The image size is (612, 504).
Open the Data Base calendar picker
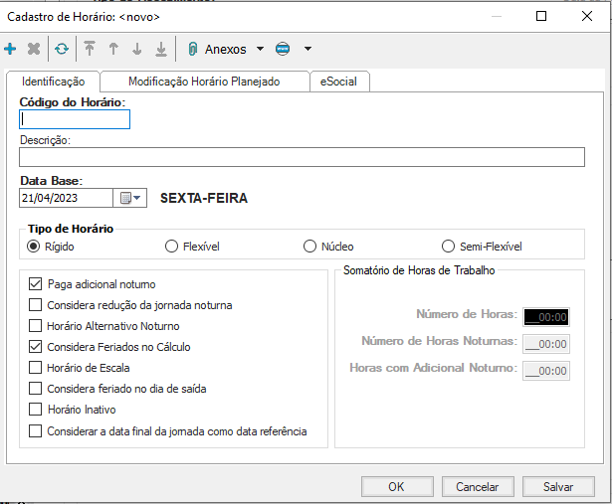131,198
